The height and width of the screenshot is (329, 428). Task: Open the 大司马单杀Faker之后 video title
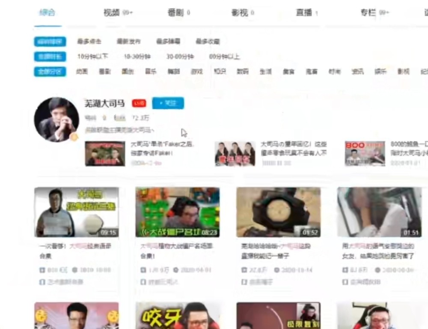tap(162, 148)
